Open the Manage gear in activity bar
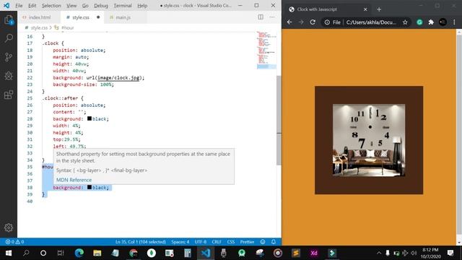462x260 pixels. pyautogui.click(x=9, y=227)
